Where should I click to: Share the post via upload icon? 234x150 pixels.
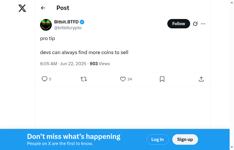(x=201, y=79)
